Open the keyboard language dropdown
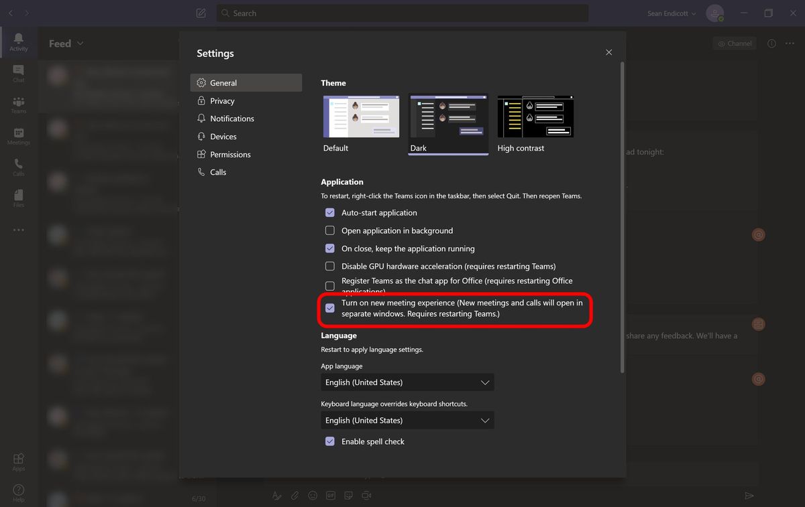The image size is (805, 507). (407, 420)
